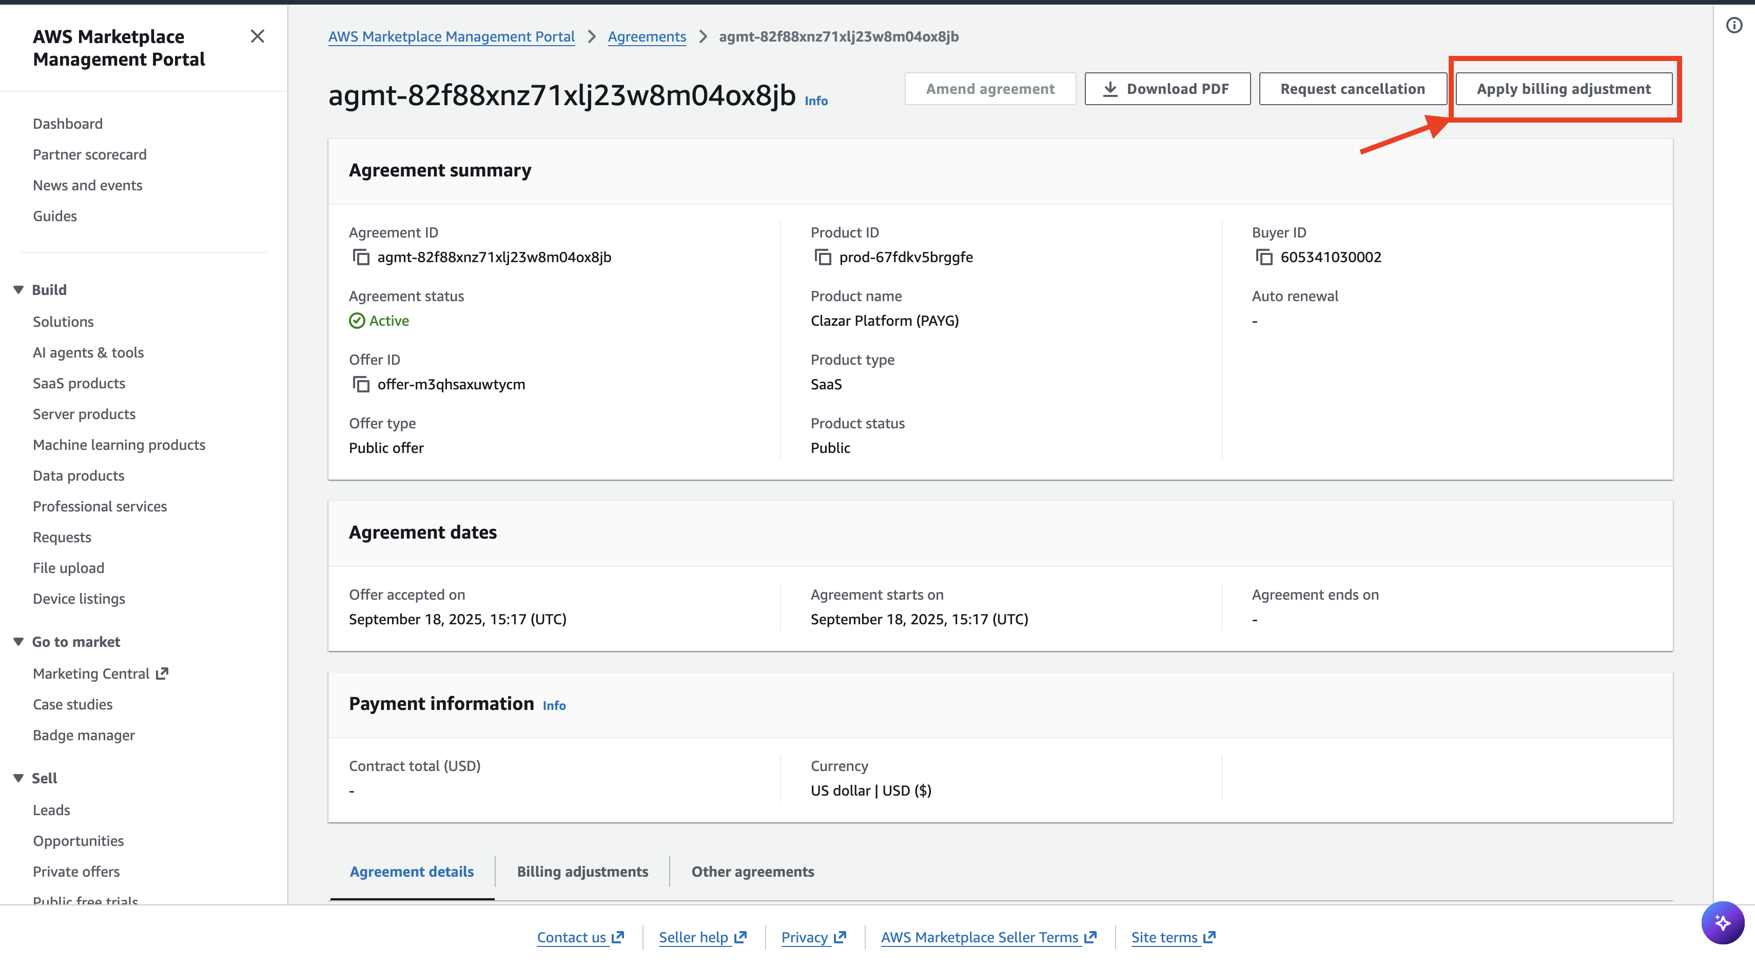Go to File upload

68,568
